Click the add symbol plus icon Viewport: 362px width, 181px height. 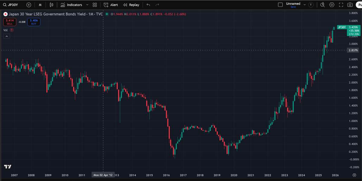tap(29, 5)
